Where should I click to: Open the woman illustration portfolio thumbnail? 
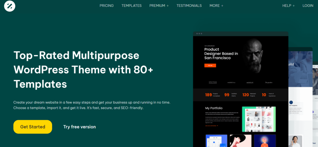click(241, 141)
